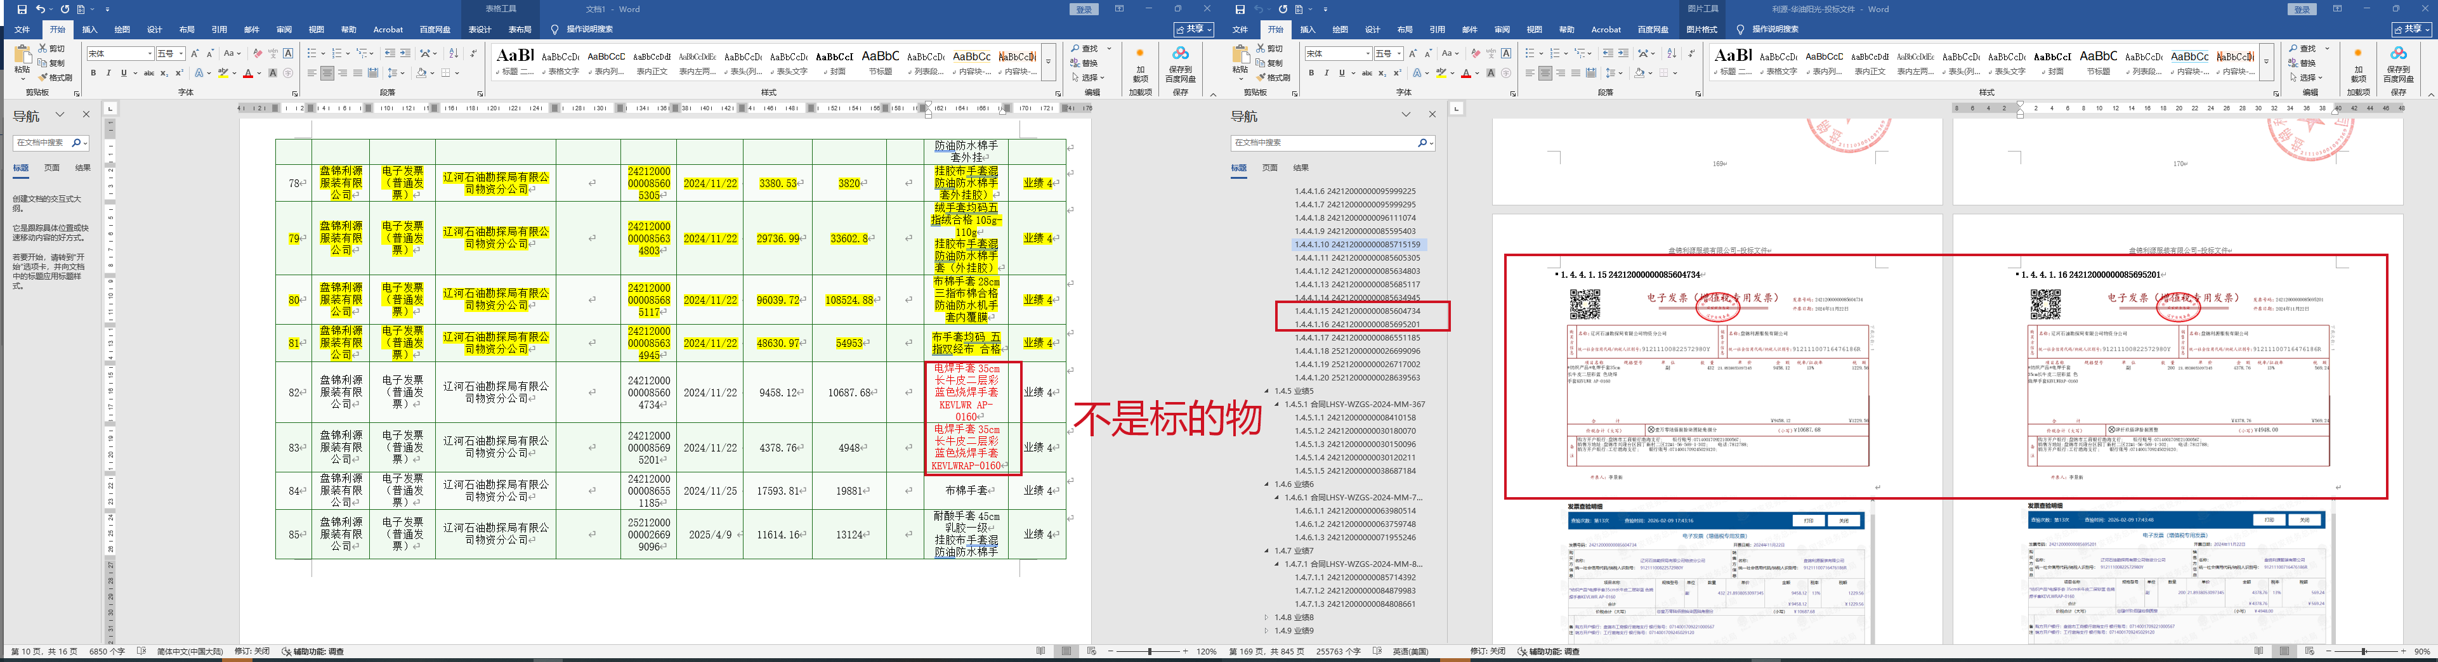Increase font size in 投标文件 ribbon

coord(1413,54)
